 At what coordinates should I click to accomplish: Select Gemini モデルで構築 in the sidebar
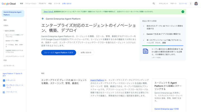(12, 41)
